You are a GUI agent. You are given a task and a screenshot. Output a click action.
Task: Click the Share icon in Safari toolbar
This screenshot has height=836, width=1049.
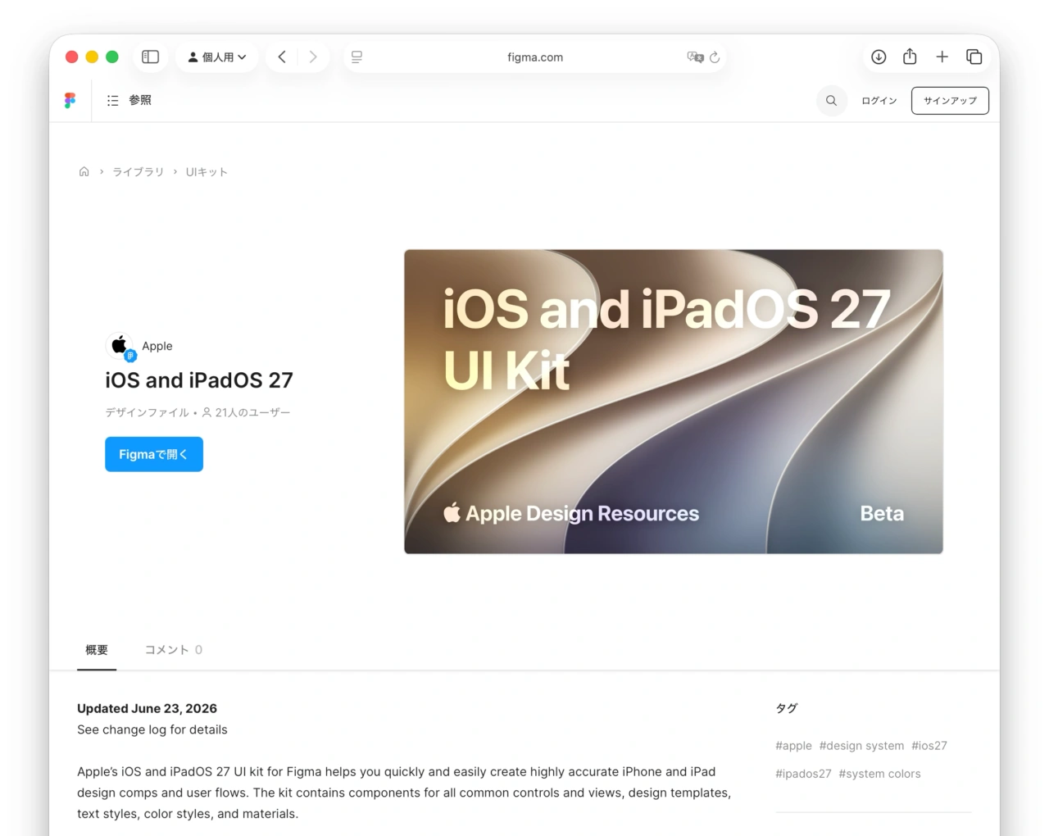(910, 57)
